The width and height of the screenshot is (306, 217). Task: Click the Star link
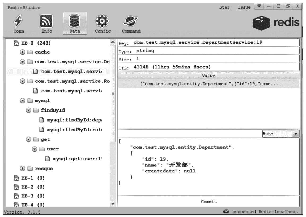point(224,7)
